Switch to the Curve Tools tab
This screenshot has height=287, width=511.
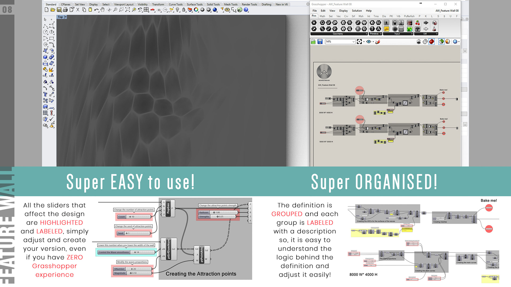tap(176, 4)
